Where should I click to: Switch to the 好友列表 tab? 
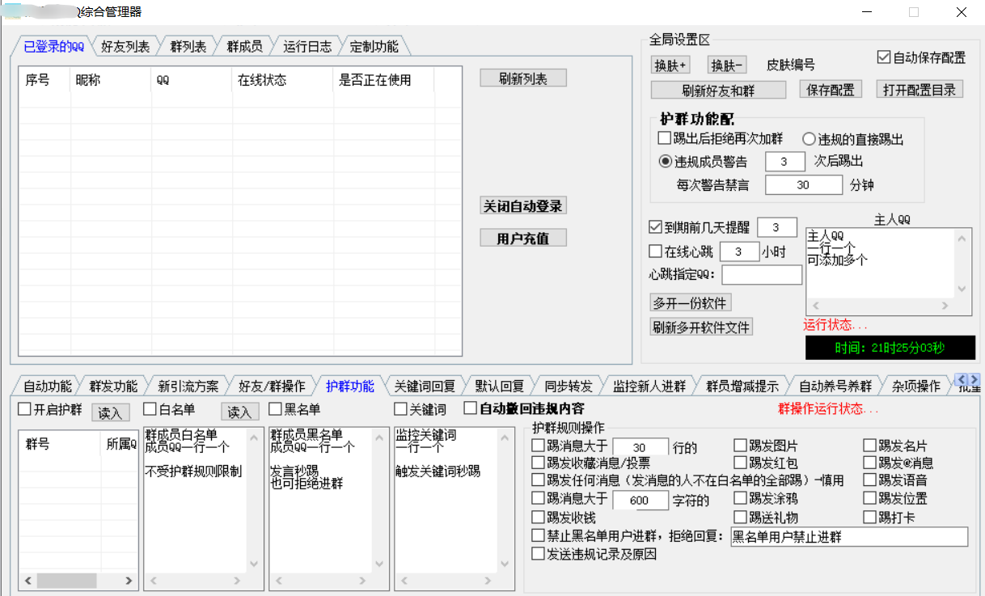[125, 47]
